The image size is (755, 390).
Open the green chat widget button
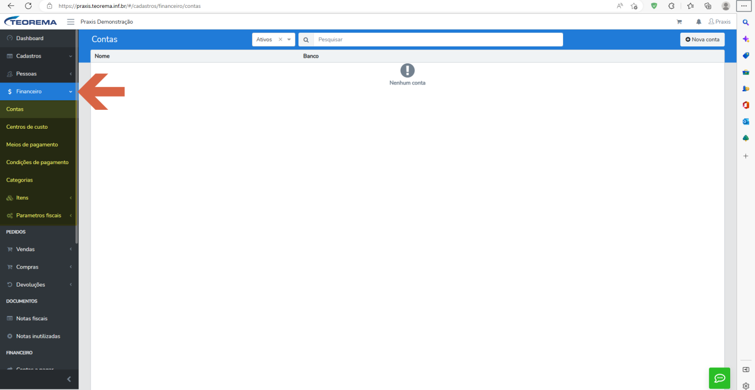coord(720,378)
